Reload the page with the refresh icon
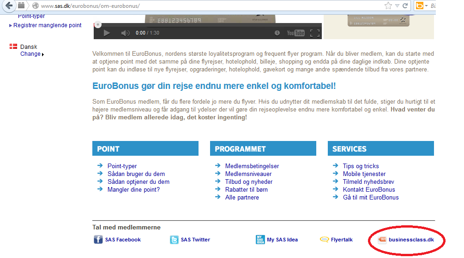The width and height of the screenshot is (464, 258). click(x=405, y=6)
